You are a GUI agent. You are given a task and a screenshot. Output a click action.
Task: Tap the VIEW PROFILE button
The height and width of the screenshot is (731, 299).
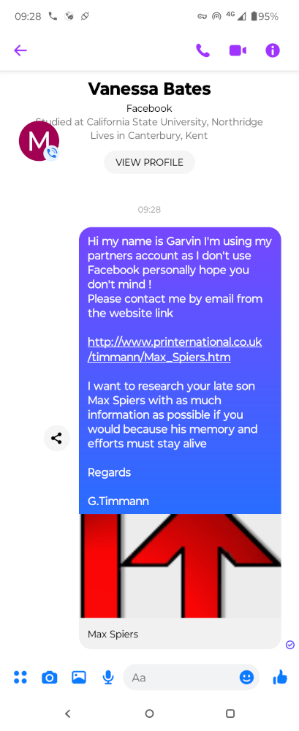149,162
